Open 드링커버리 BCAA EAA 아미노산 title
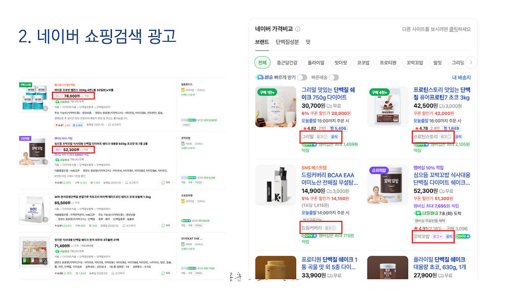 coord(330,179)
